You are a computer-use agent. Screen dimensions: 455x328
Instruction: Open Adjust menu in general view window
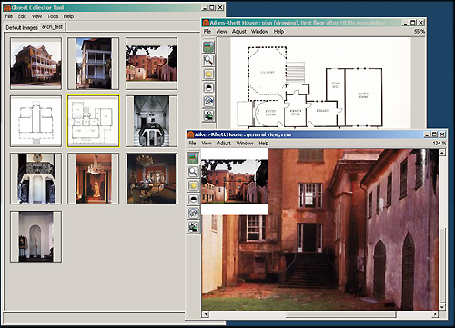[x=224, y=143]
